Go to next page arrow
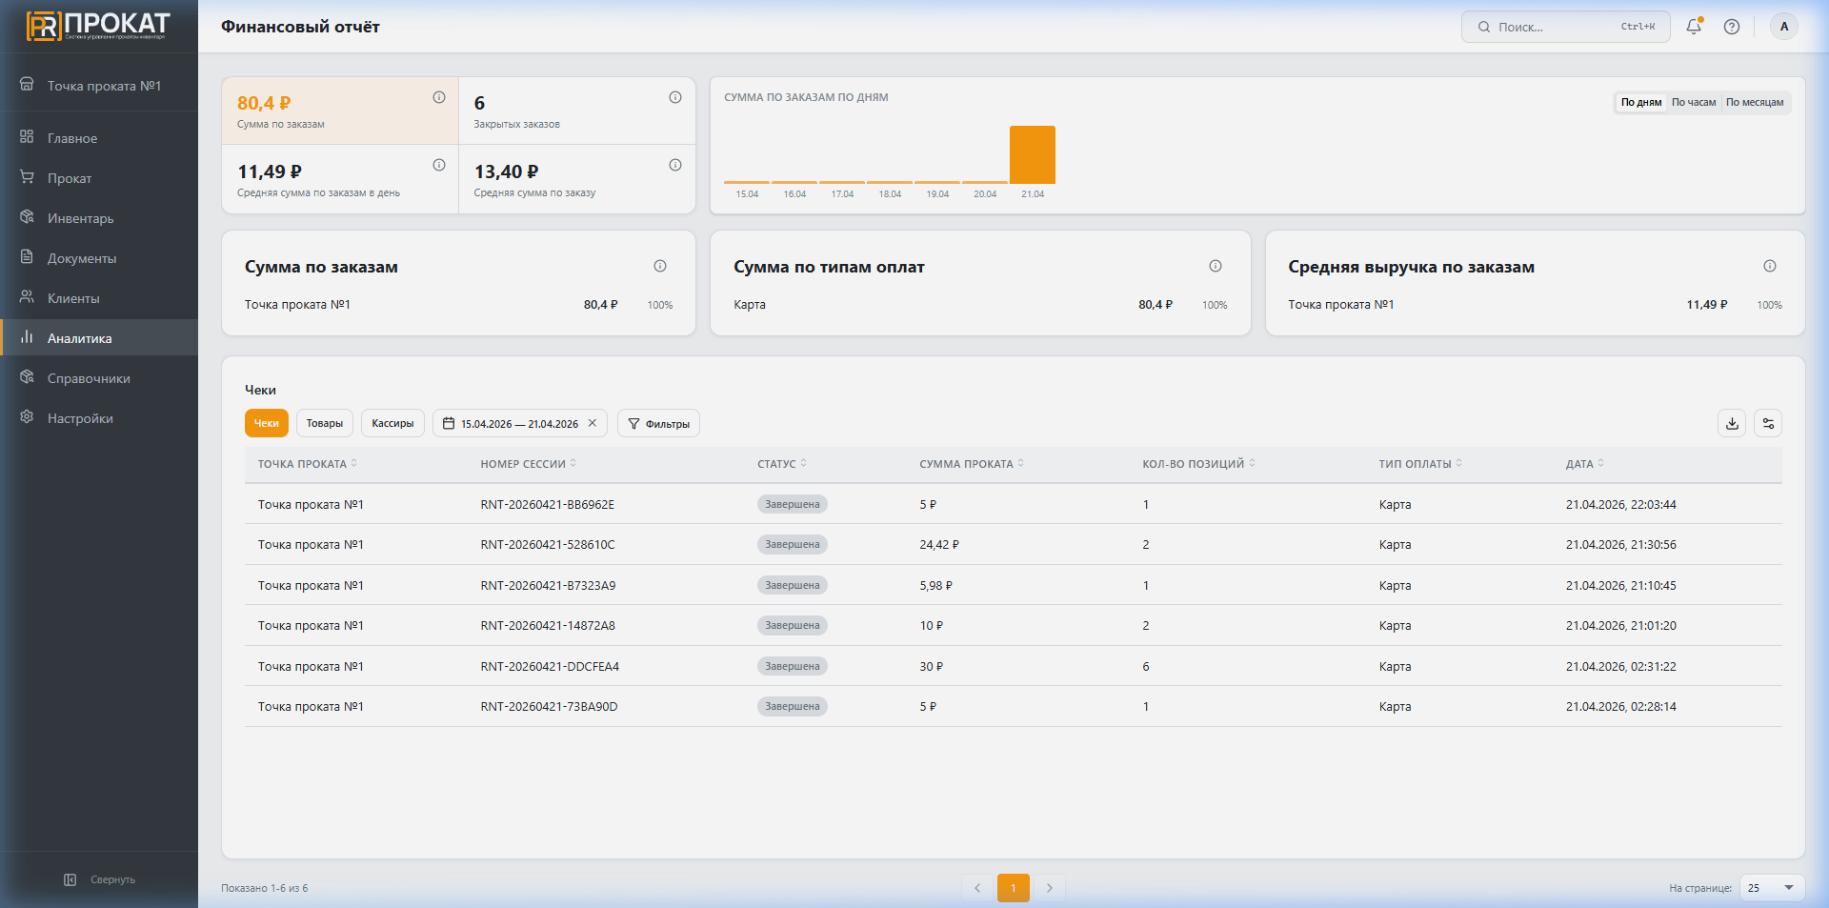1829x908 pixels. click(x=1050, y=888)
